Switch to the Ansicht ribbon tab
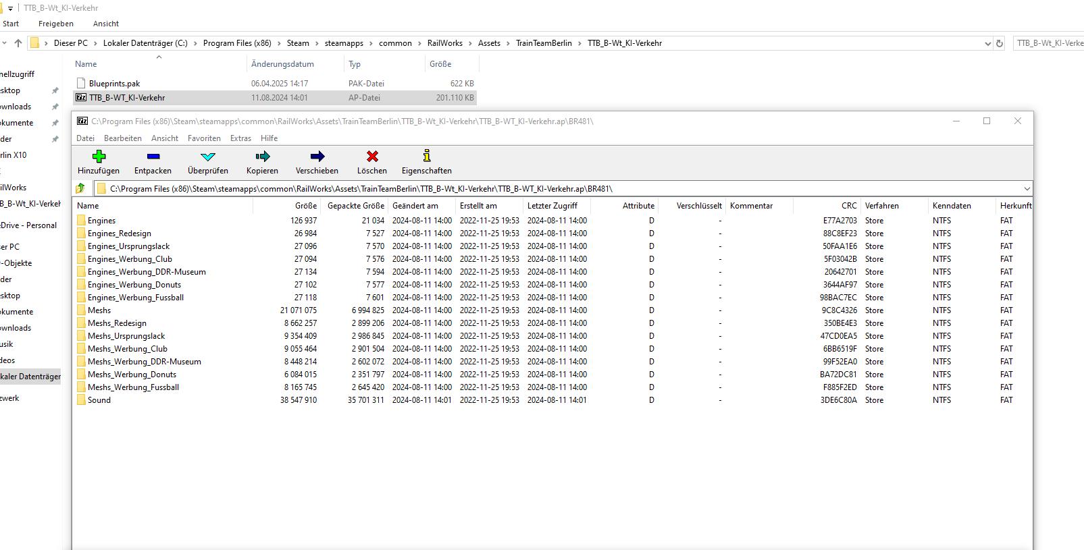 point(106,24)
